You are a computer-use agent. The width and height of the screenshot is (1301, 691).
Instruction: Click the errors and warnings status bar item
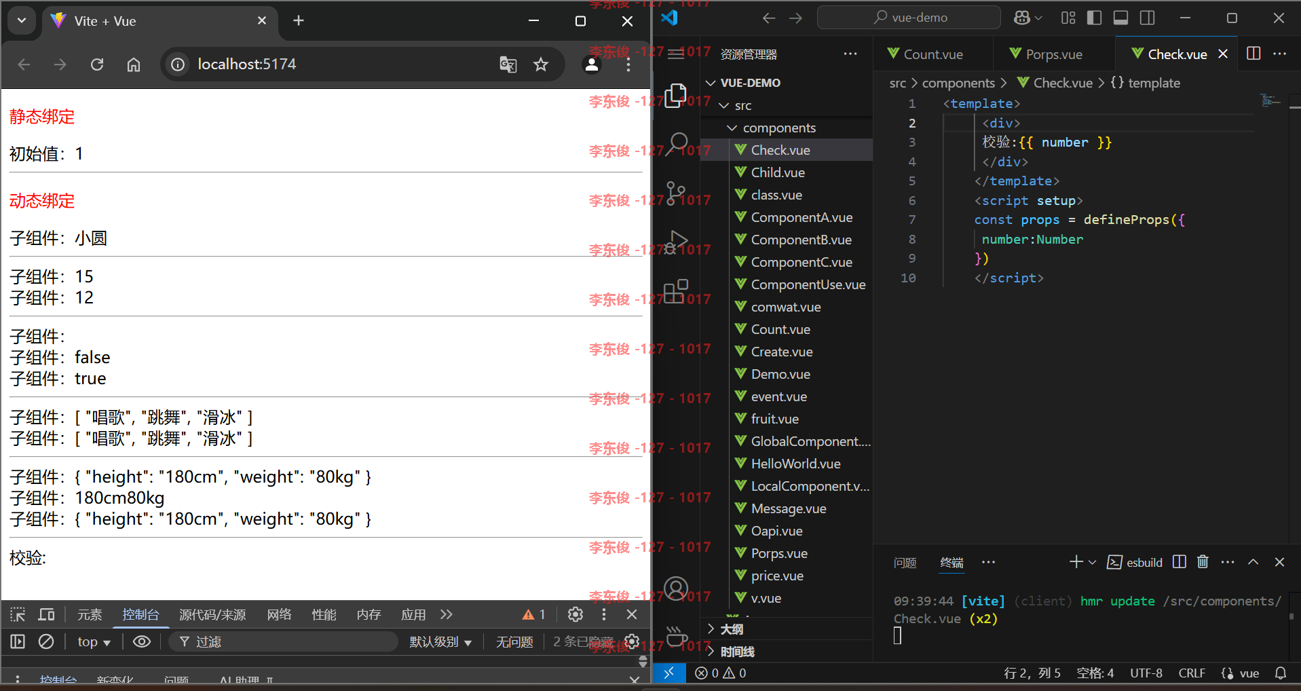[x=721, y=673]
